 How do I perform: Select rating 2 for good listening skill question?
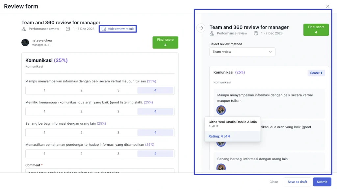click(x=82, y=112)
